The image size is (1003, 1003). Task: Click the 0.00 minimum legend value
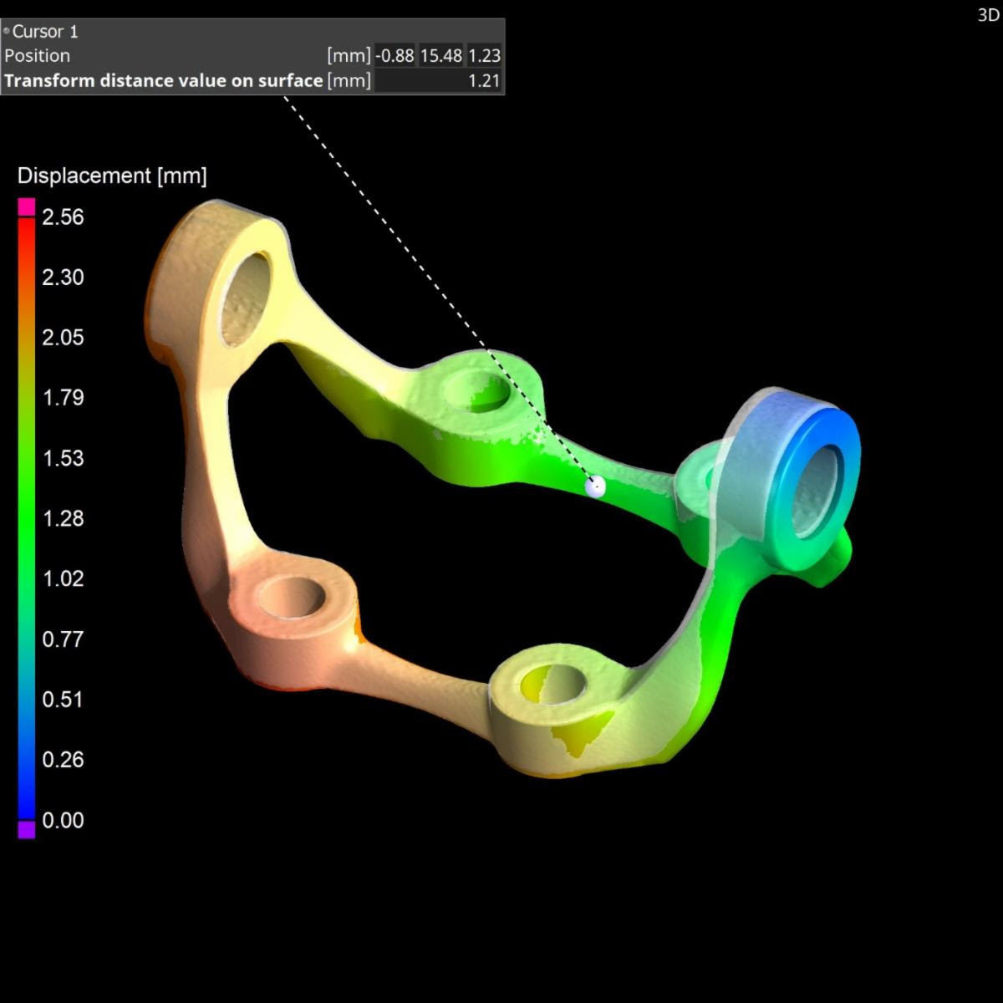63,820
